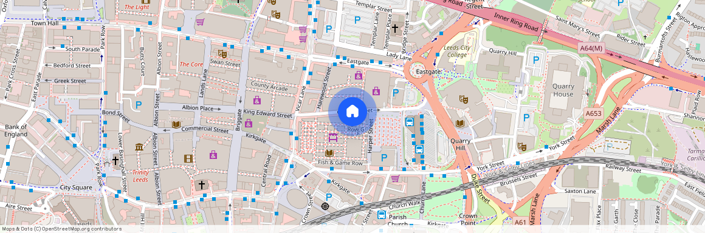Click the church cross icon on Templar Place
The width and height of the screenshot is (705, 233).
pos(394,29)
